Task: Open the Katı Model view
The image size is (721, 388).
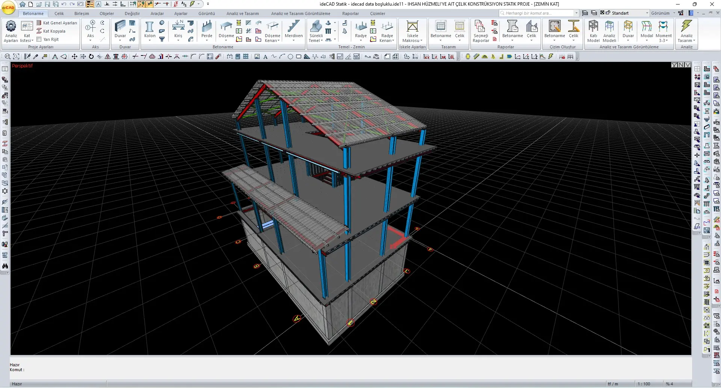Action: [593, 31]
